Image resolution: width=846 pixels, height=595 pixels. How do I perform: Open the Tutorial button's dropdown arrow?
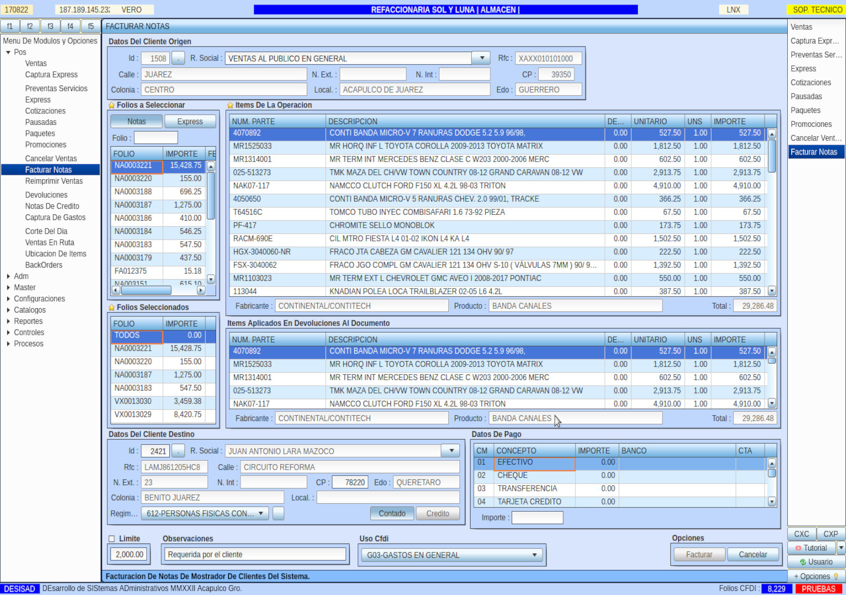pyautogui.click(x=841, y=547)
